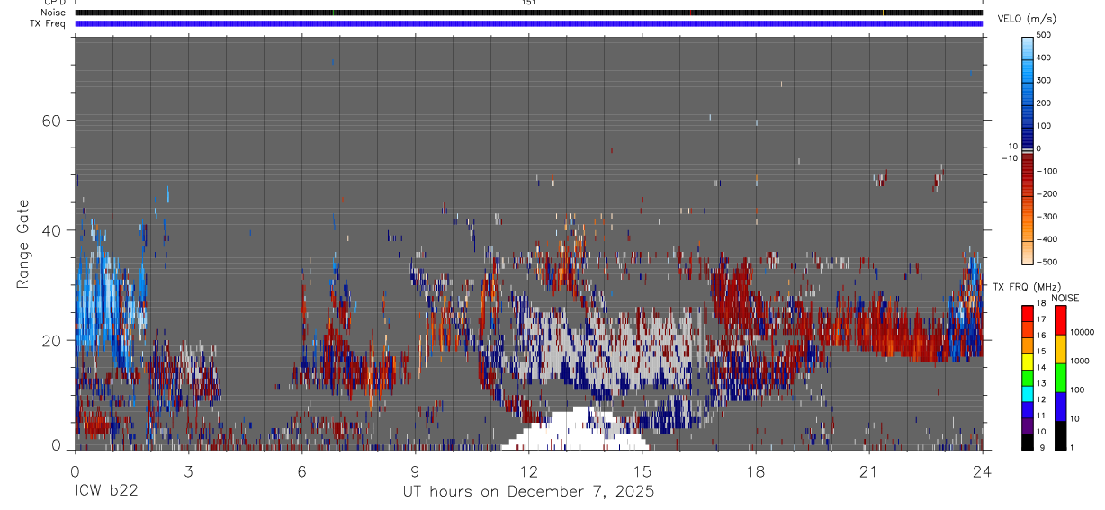This screenshot has height=510, width=1105.
Task: Click the green swatch of NOISE colorbar
Action: pos(1062,378)
